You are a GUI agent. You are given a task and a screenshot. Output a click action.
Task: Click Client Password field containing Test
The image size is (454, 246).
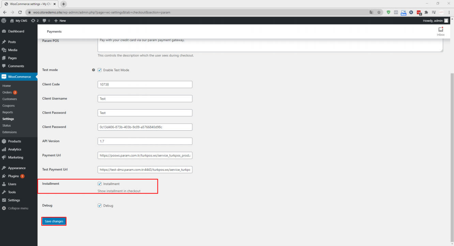pos(145,113)
